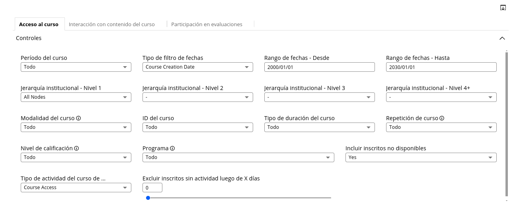Open Tipo de filtro de fechas dropdown

[x=198, y=67]
